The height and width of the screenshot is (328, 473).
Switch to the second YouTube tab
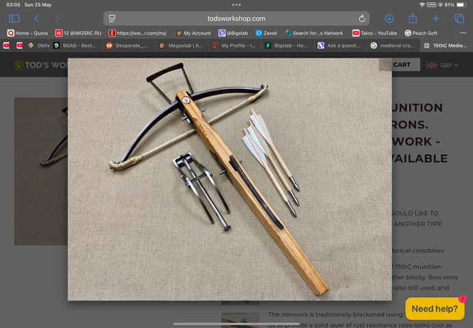(x=20, y=45)
